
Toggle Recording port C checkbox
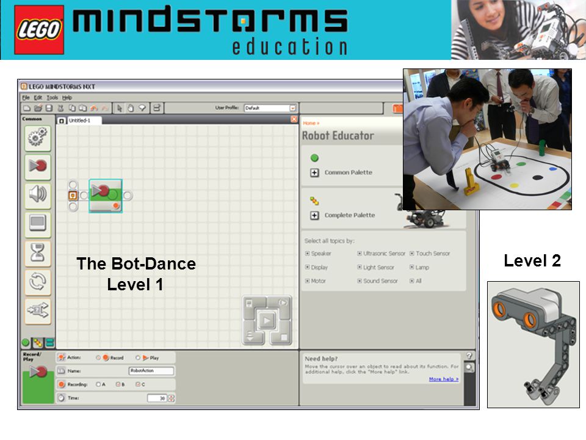[x=138, y=384]
